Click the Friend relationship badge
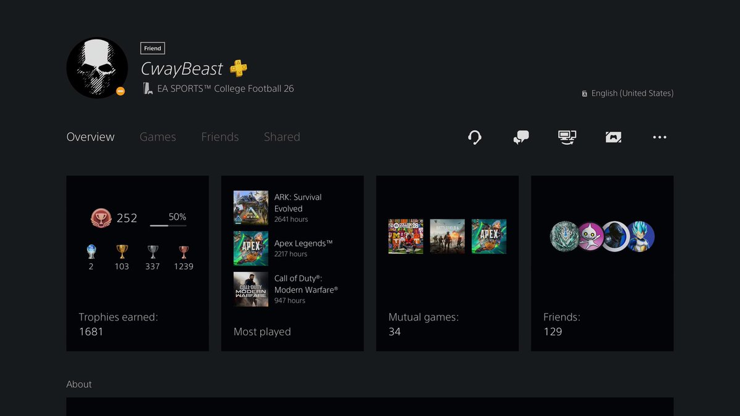Viewport: 740px width, 416px height. [x=152, y=48]
